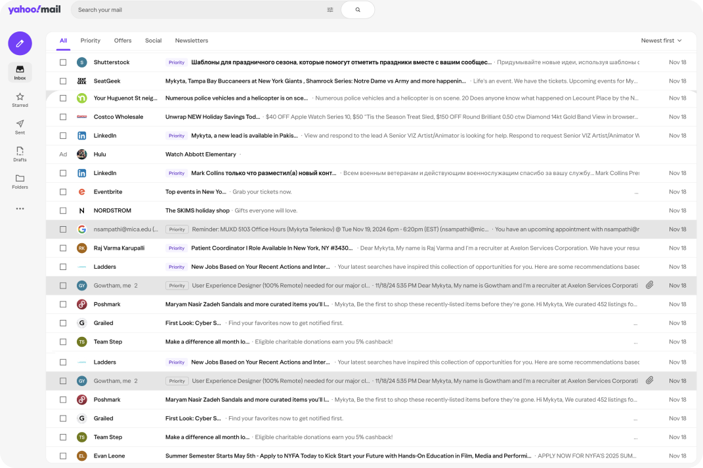
Task: Click the Shutterstock sender avatar
Action: (x=81, y=62)
